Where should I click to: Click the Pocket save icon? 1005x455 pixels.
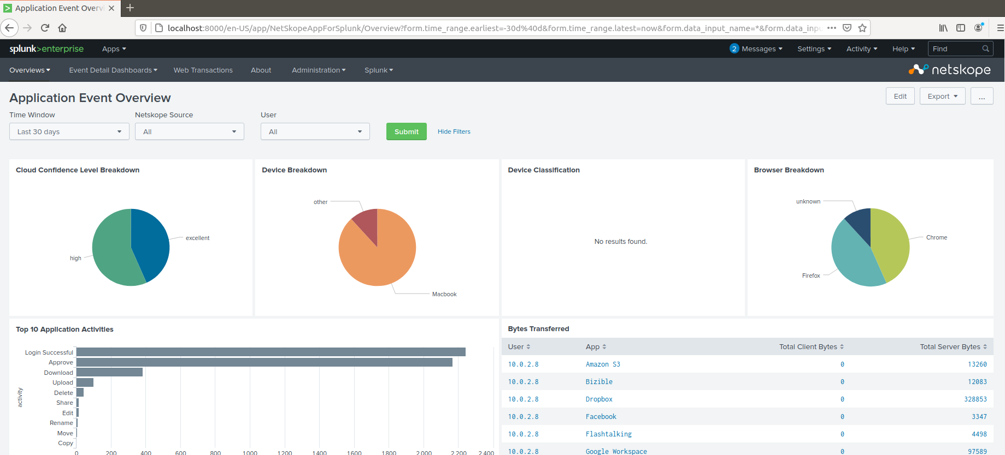tap(847, 28)
